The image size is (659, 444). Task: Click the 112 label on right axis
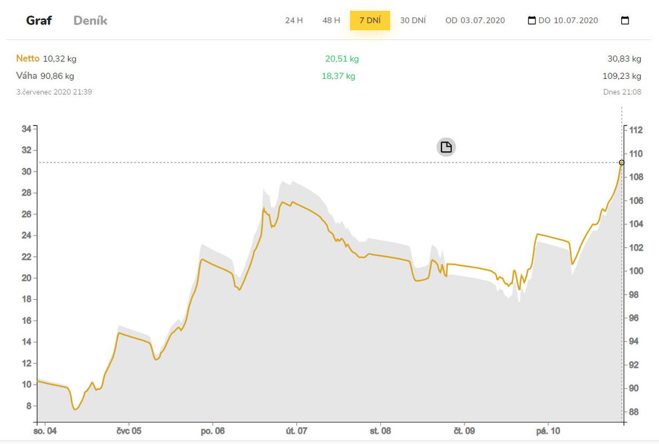[x=636, y=130]
